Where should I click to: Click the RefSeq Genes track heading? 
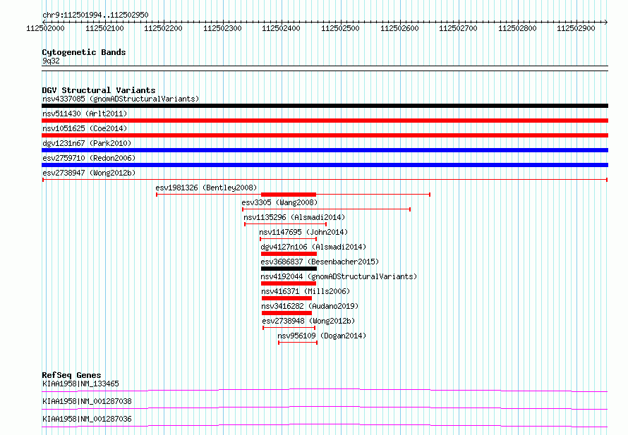pos(71,375)
